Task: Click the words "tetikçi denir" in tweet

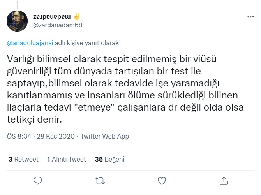Action: click(x=35, y=121)
